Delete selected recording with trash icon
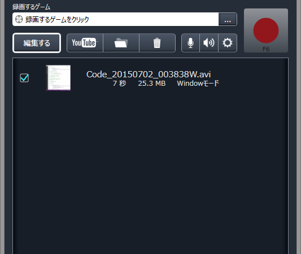Image resolution: width=301 pixels, height=254 pixels. click(157, 43)
